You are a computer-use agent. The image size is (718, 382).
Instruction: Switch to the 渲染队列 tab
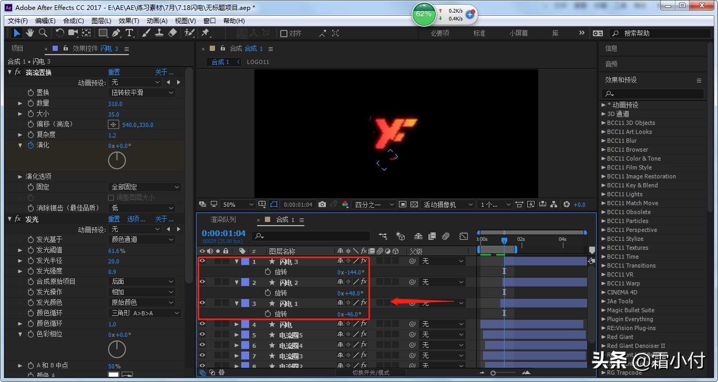[223, 220]
